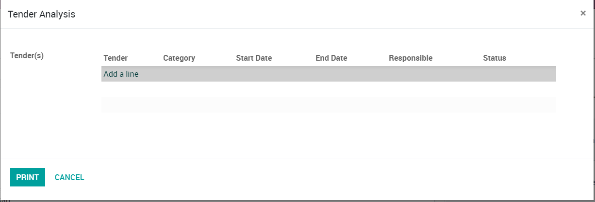The image size is (595, 202).
Task: Click the blank header space right of Status
Action: click(534, 58)
